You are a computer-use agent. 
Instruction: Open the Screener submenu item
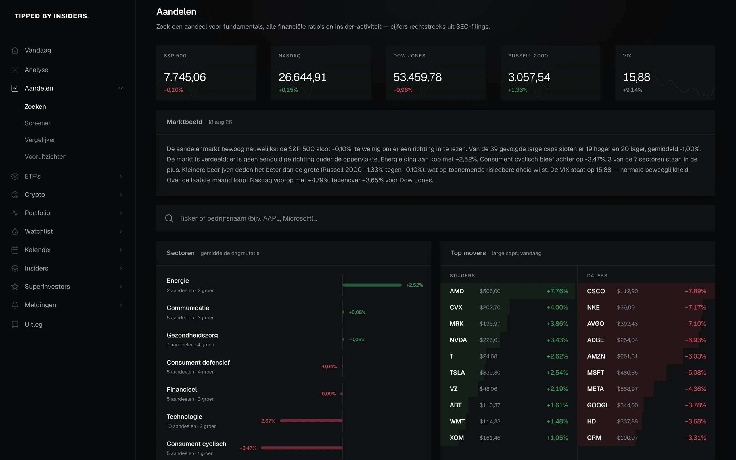[38, 124]
